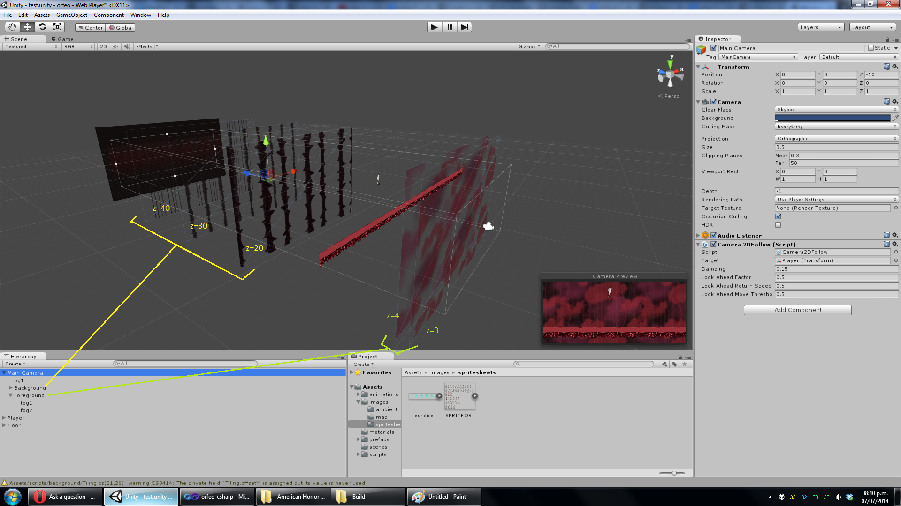Open Culling Mask Everything dropdown
The image size is (901, 506).
(x=836, y=126)
